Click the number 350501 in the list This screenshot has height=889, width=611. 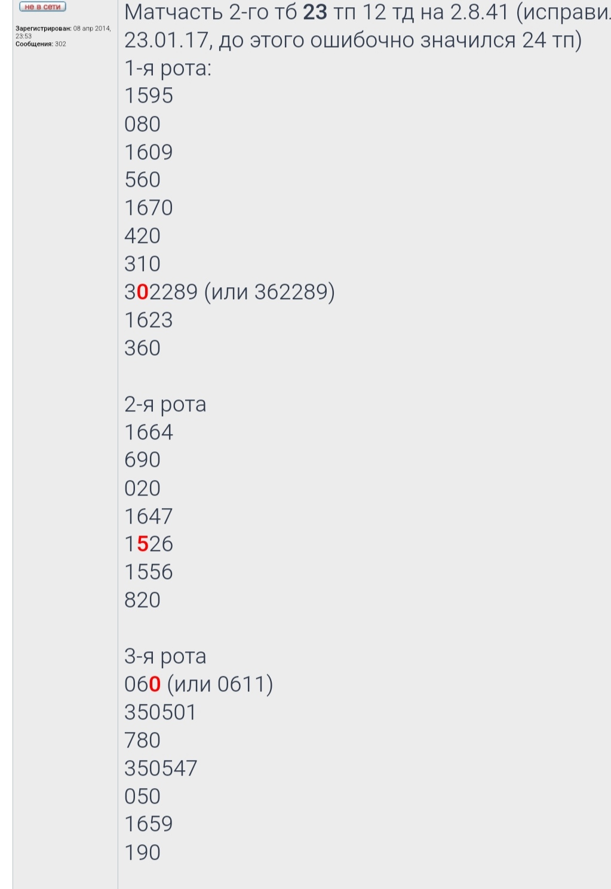point(161,712)
